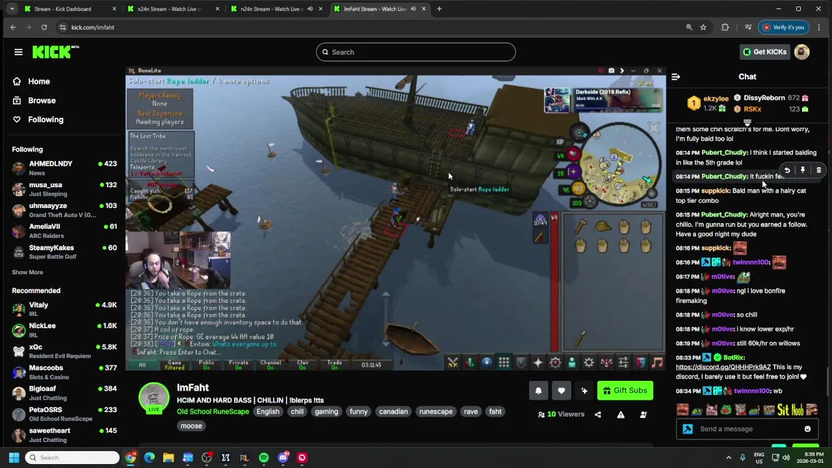Expand Following list with Show More
Image resolution: width=832 pixels, height=468 pixels.
(x=27, y=272)
